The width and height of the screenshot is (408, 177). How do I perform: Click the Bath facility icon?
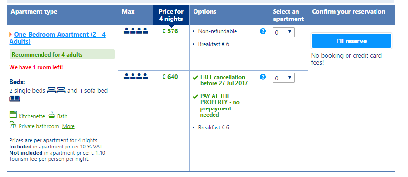click(x=51, y=115)
